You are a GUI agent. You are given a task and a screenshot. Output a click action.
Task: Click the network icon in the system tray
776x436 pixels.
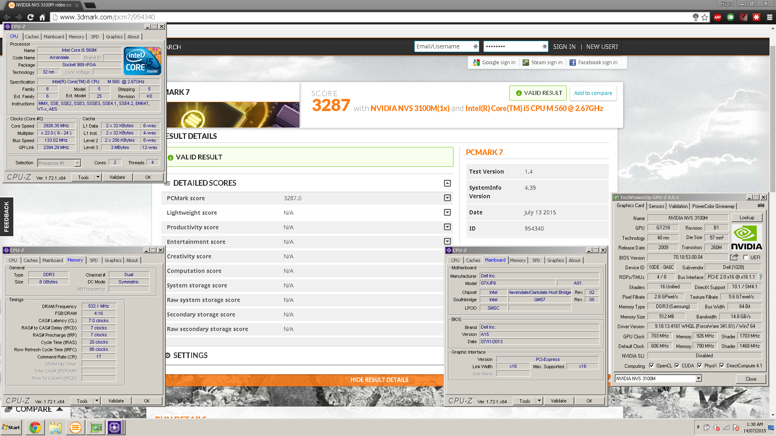(x=726, y=428)
